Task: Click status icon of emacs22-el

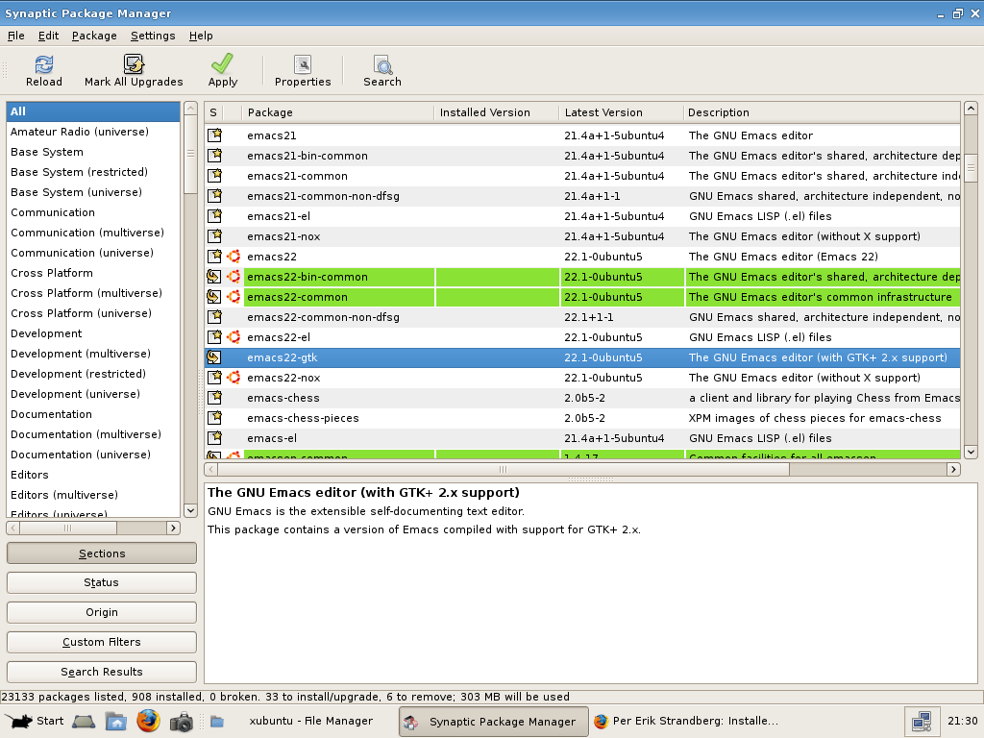Action: click(x=214, y=337)
